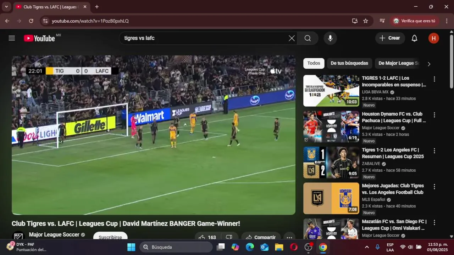Clear the search text with X
This screenshot has width=454, height=255.
click(x=292, y=38)
